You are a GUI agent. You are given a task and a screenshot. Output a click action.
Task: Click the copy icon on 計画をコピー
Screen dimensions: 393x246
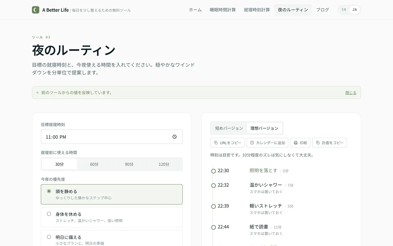click(318, 143)
